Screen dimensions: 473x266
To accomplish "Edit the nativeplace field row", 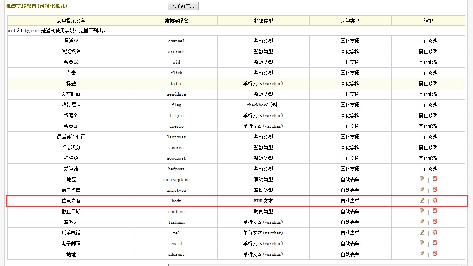I will 422,179.
